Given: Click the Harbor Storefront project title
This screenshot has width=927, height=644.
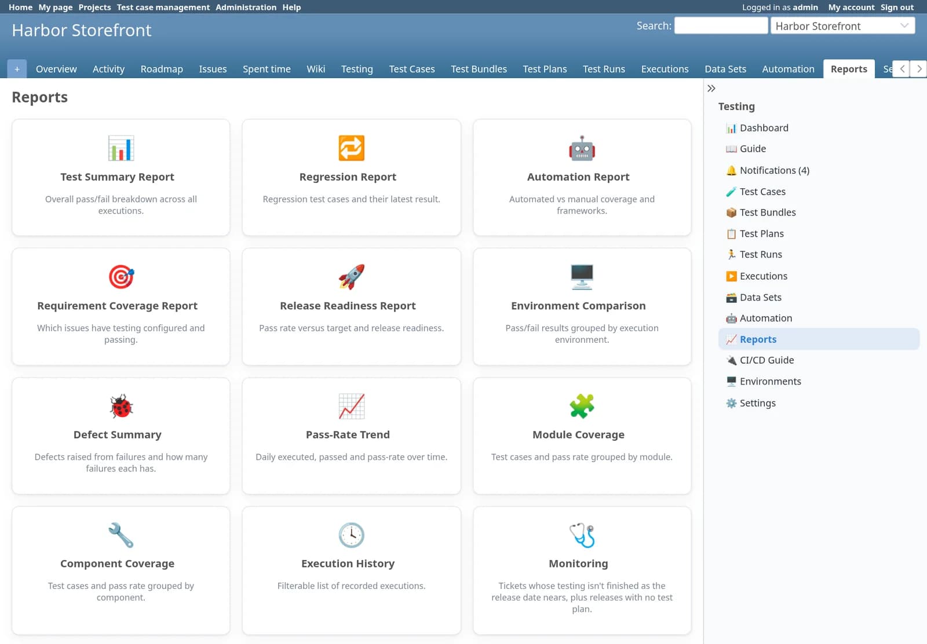Looking at the screenshot, I should (82, 30).
